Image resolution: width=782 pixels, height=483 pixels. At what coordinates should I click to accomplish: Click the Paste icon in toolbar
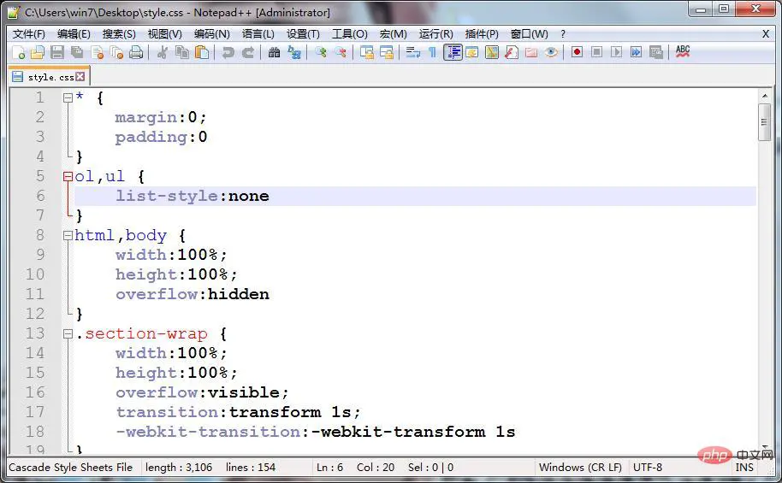click(x=202, y=53)
